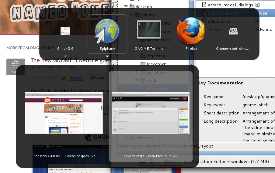Switch to the Firefox icon
This screenshot has height=173, width=275.
191,30
